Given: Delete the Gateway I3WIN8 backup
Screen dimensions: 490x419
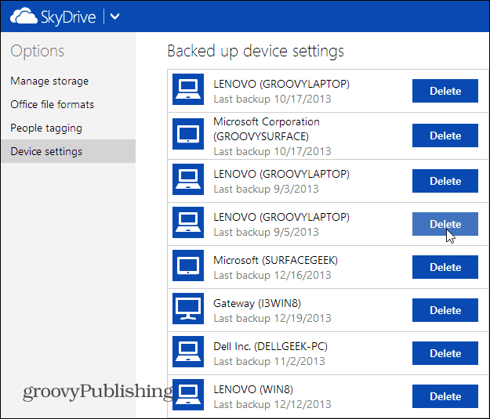Looking at the screenshot, I should [445, 310].
